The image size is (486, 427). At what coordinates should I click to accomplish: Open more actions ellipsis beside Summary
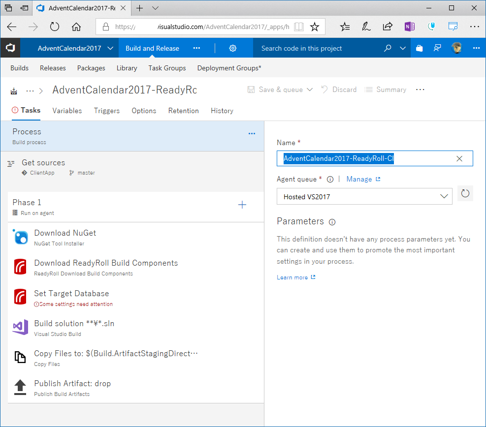[x=420, y=90]
